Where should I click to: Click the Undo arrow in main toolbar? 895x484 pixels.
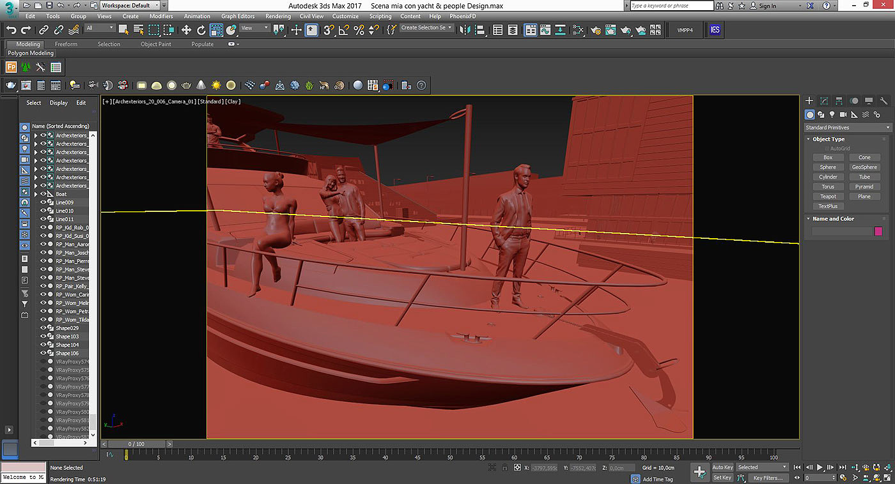pyautogui.click(x=11, y=30)
